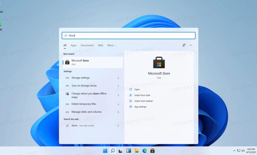Open the three-dot options menu
The image size is (257, 155).
pos(190,45)
